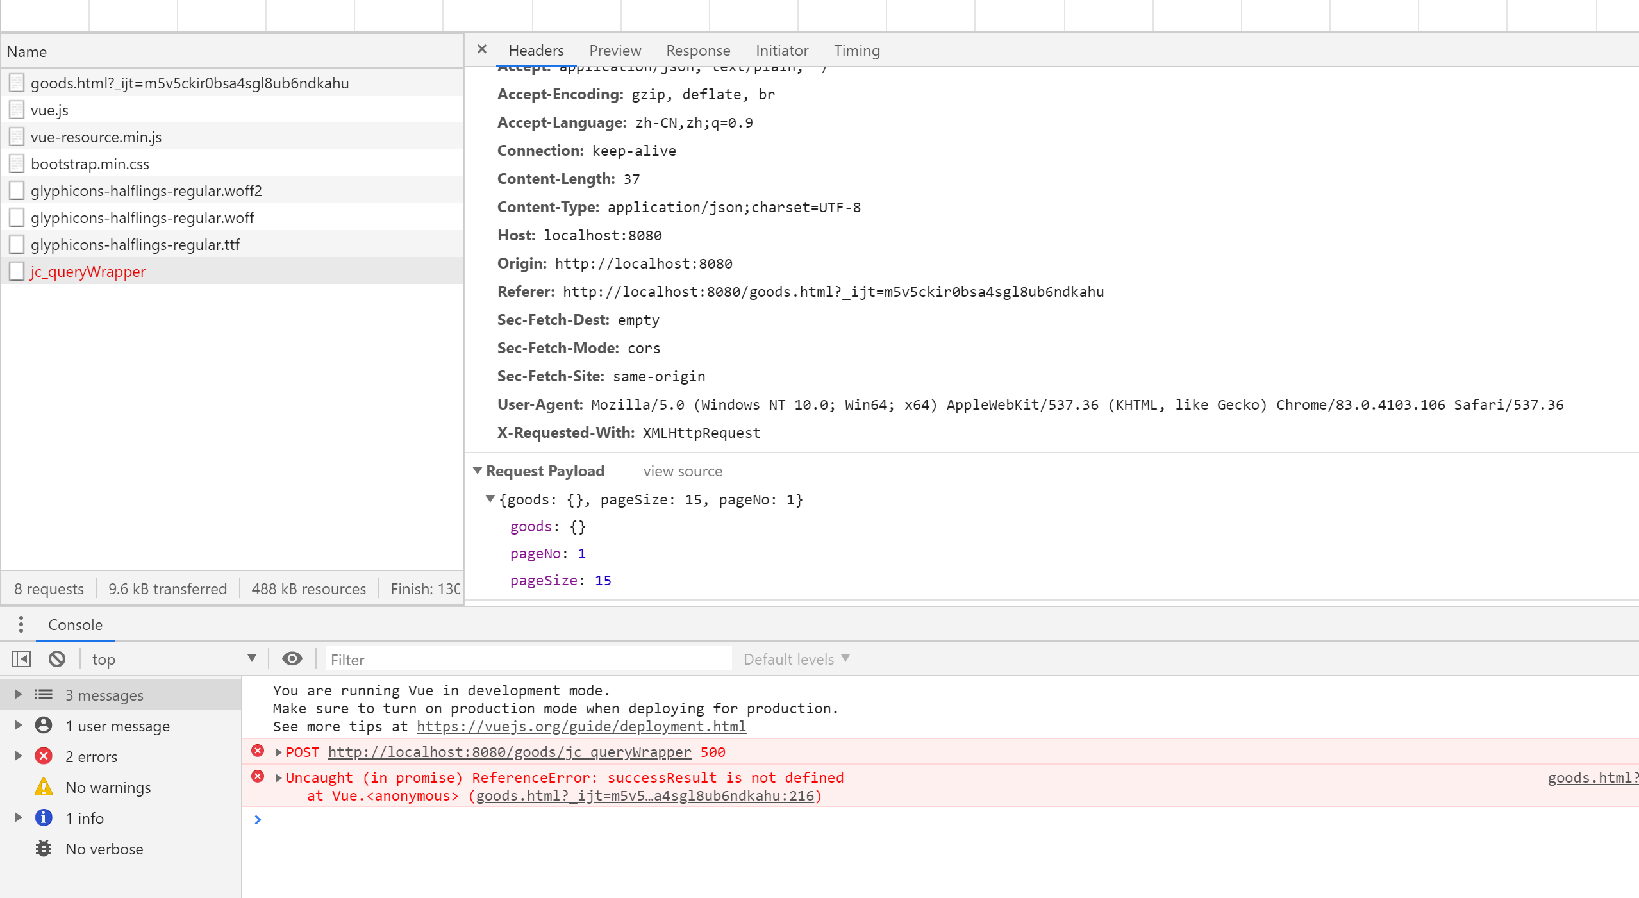Click the POST error red X icon
This screenshot has height=898, width=1639.
(x=258, y=751)
